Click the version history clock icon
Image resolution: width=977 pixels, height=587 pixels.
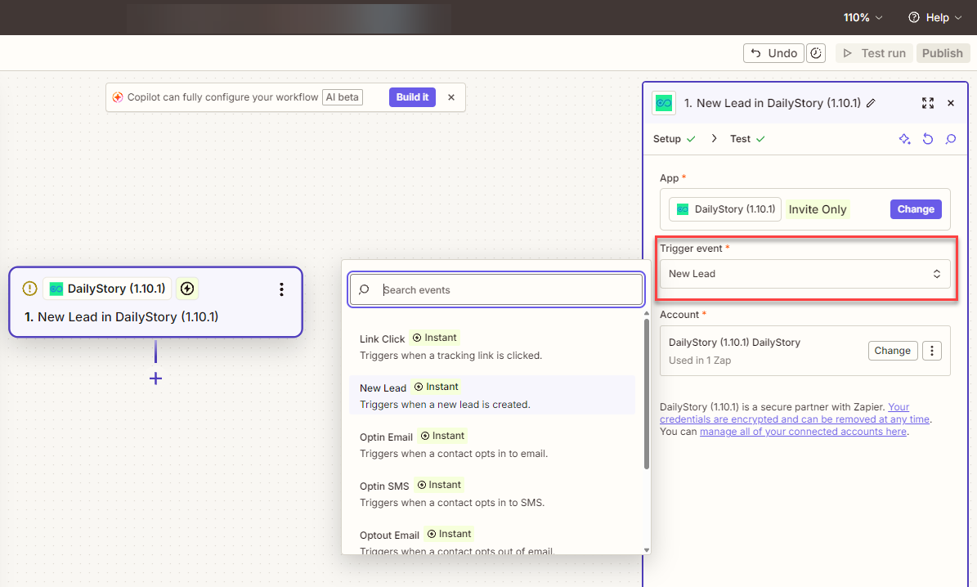pyautogui.click(x=816, y=53)
